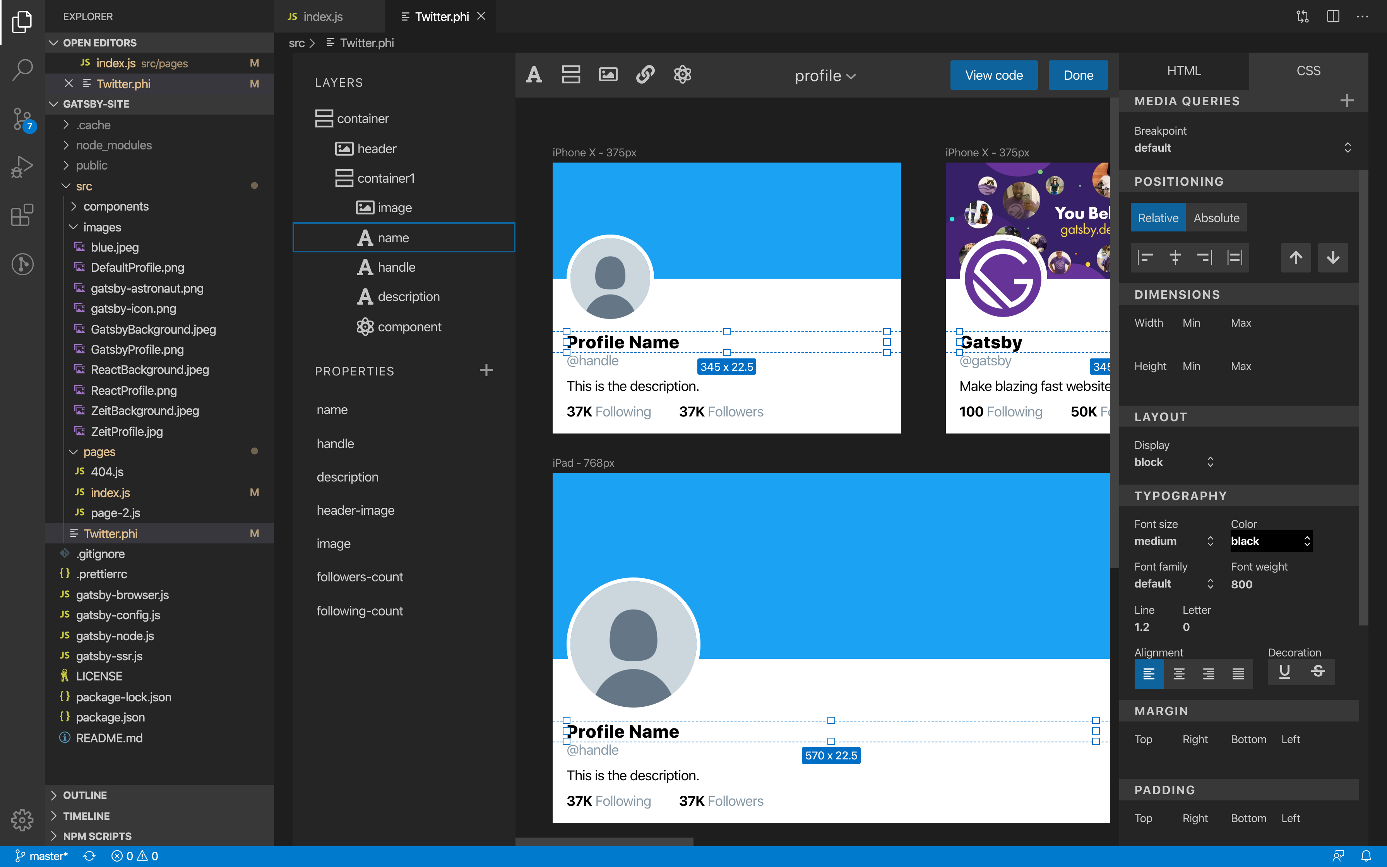Open the git graph activity bar icon
The height and width of the screenshot is (867, 1387).
[22, 264]
